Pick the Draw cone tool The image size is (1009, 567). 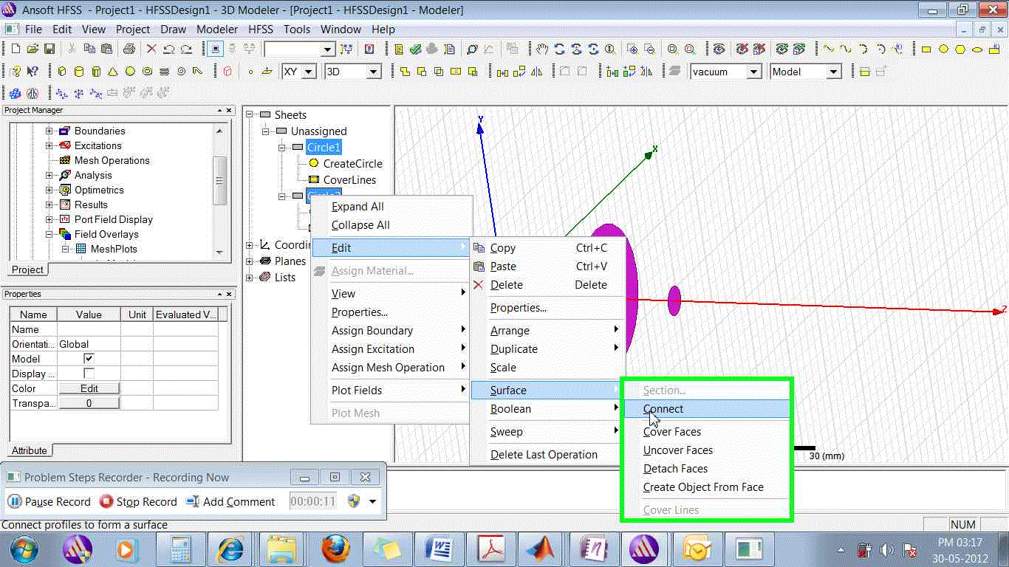tap(112, 72)
